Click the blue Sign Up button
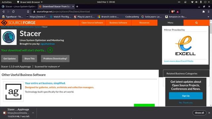The image size is (212, 119). point(186,96)
